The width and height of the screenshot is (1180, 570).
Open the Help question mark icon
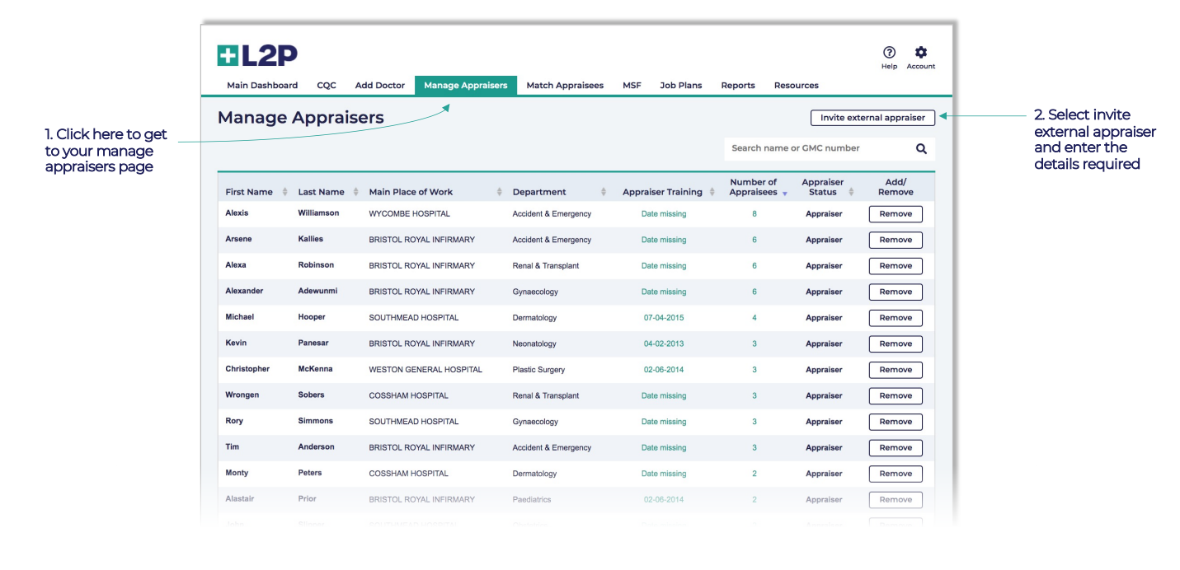click(x=889, y=53)
